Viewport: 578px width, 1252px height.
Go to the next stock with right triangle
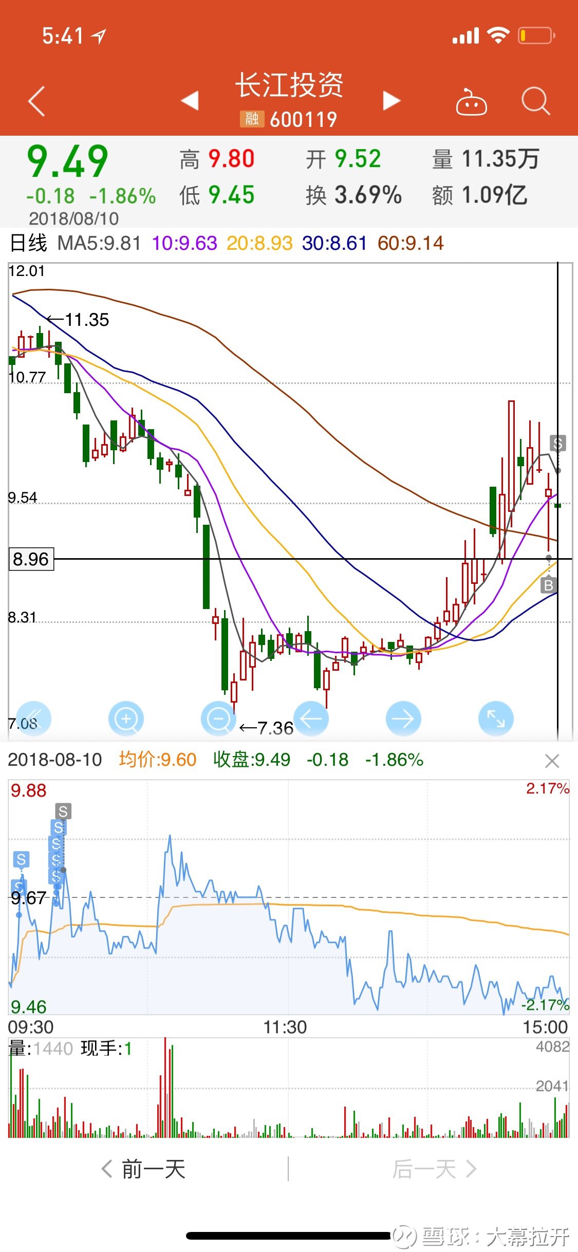(x=391, y=101)
